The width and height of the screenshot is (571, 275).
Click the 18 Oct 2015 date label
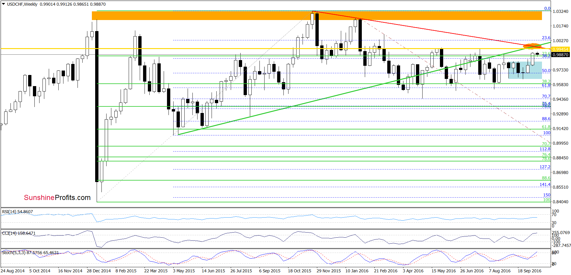300,271
